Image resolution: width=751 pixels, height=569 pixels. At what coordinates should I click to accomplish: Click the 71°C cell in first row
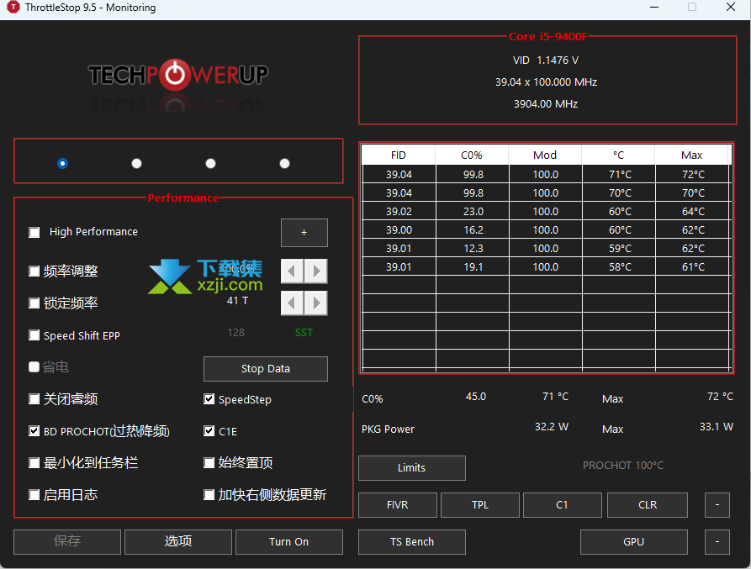619,175
